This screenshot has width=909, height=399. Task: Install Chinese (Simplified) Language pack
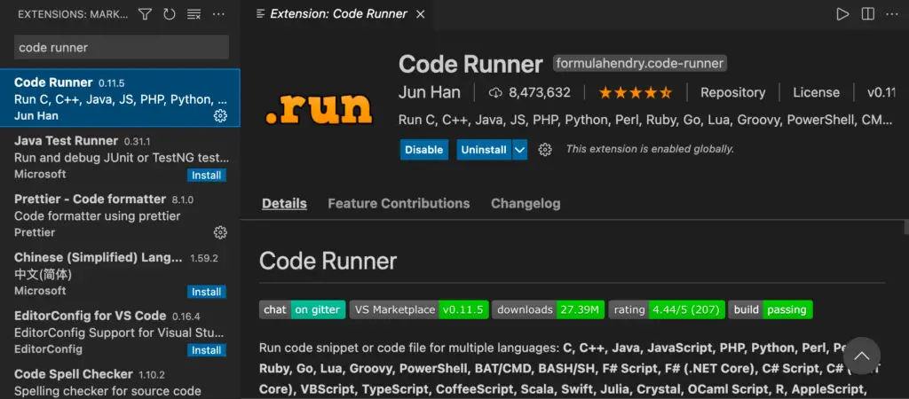tap(206, 292)
